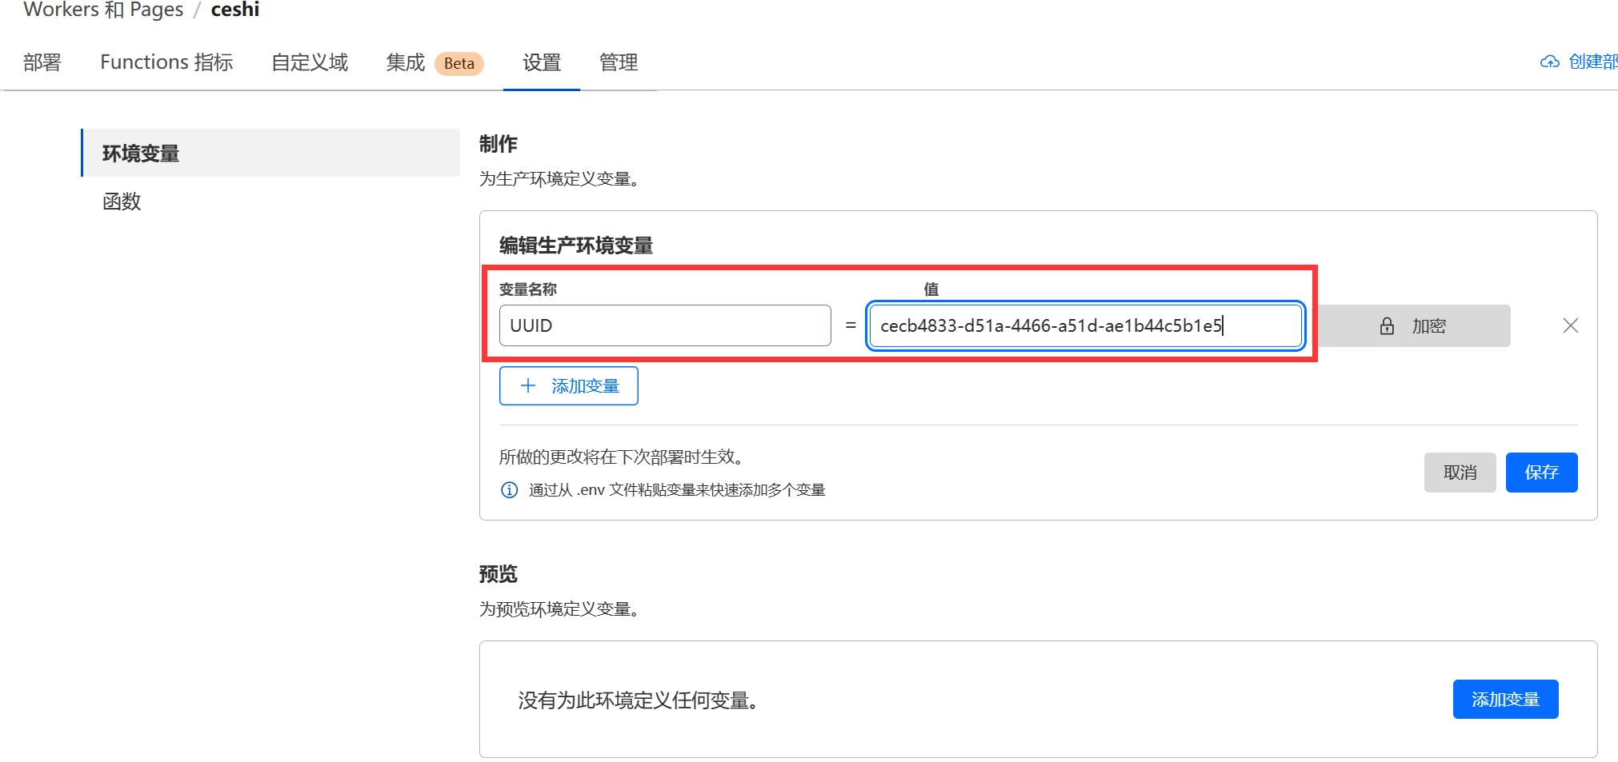Remove the UUID variable row with X
Image resolution: width=1618 pixels, height=762 pixels.
point(1570,325)
